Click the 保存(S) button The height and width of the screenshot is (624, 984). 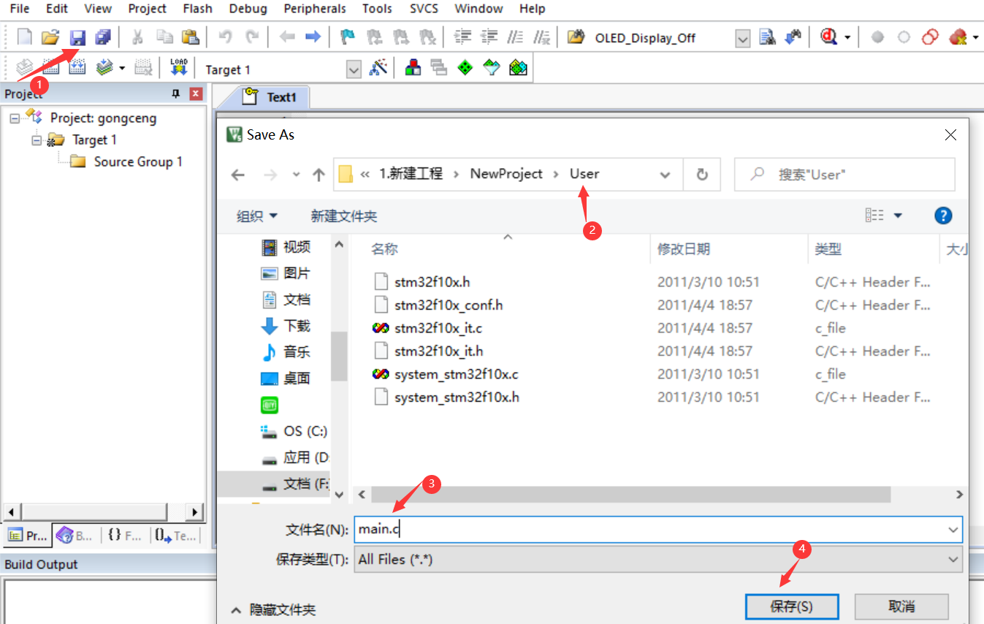[792, 606]
